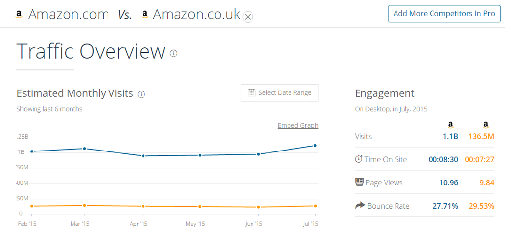Screen dimensions: 505x242
Task: Click the Jun '15 orange data point
Action: [258, 207]
